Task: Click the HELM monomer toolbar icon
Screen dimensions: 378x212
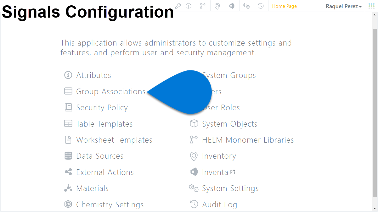Action: coord(203,6)
